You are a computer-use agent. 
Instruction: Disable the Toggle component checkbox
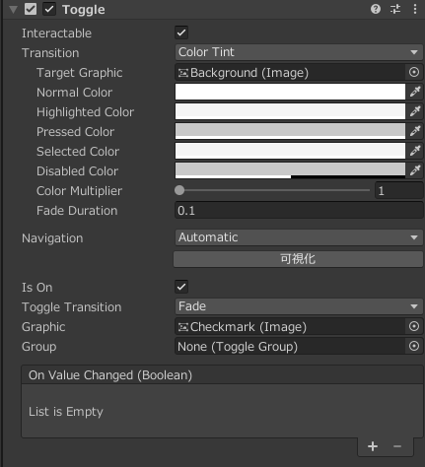(49, 9)
